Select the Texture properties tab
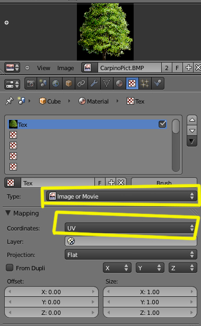This screenshot has height=326, width=201. [x=132, y=83]
